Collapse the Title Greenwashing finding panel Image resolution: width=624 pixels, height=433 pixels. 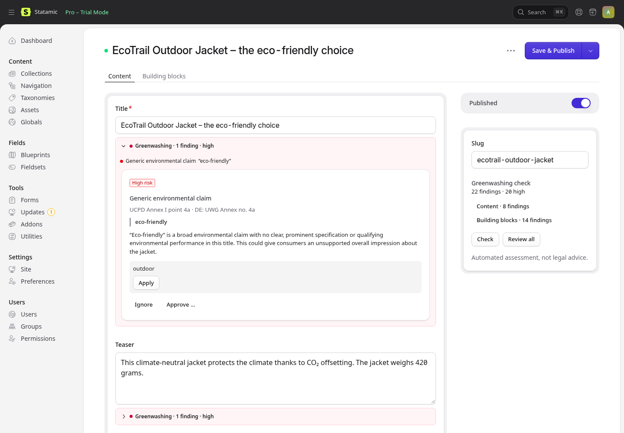click(x=123, y=146)
